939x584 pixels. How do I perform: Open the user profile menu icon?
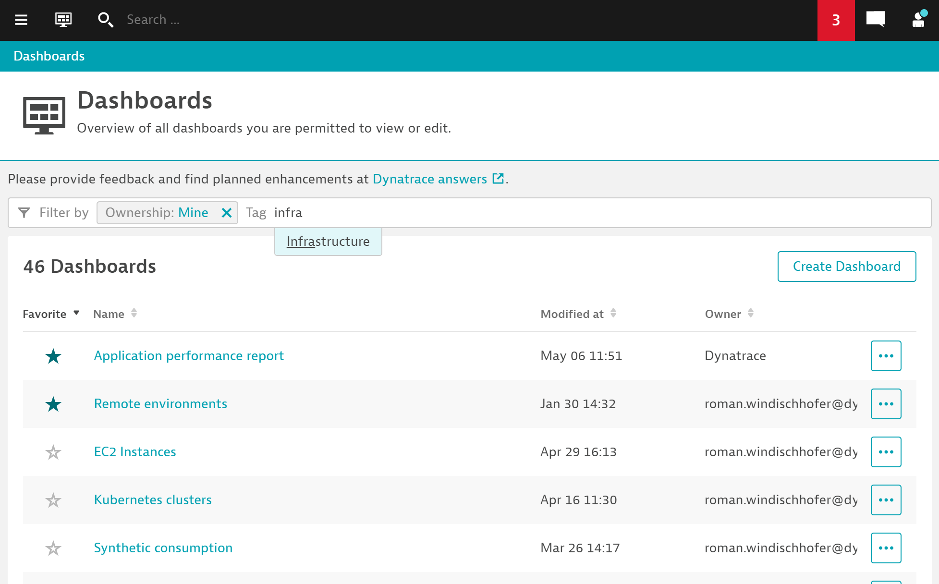(x=919, y=19)
